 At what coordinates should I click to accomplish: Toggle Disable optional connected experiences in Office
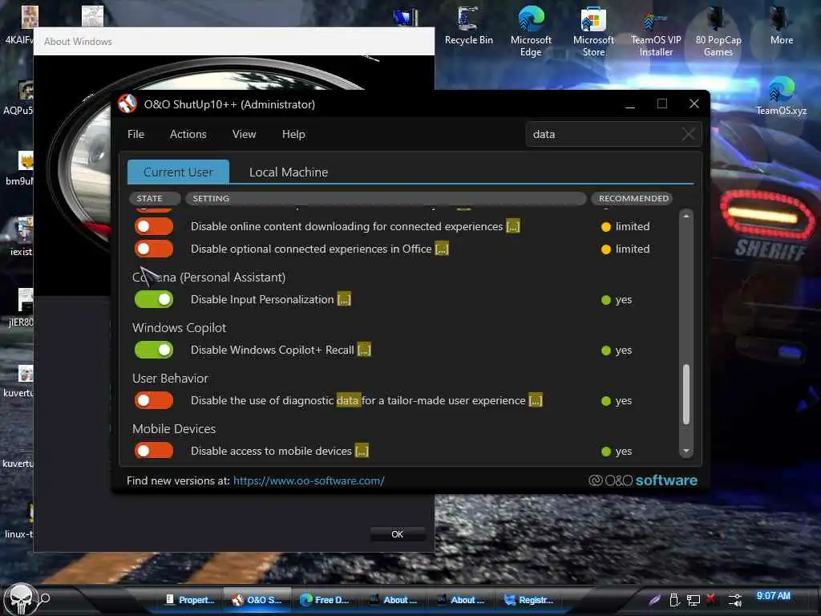(153, 249)
